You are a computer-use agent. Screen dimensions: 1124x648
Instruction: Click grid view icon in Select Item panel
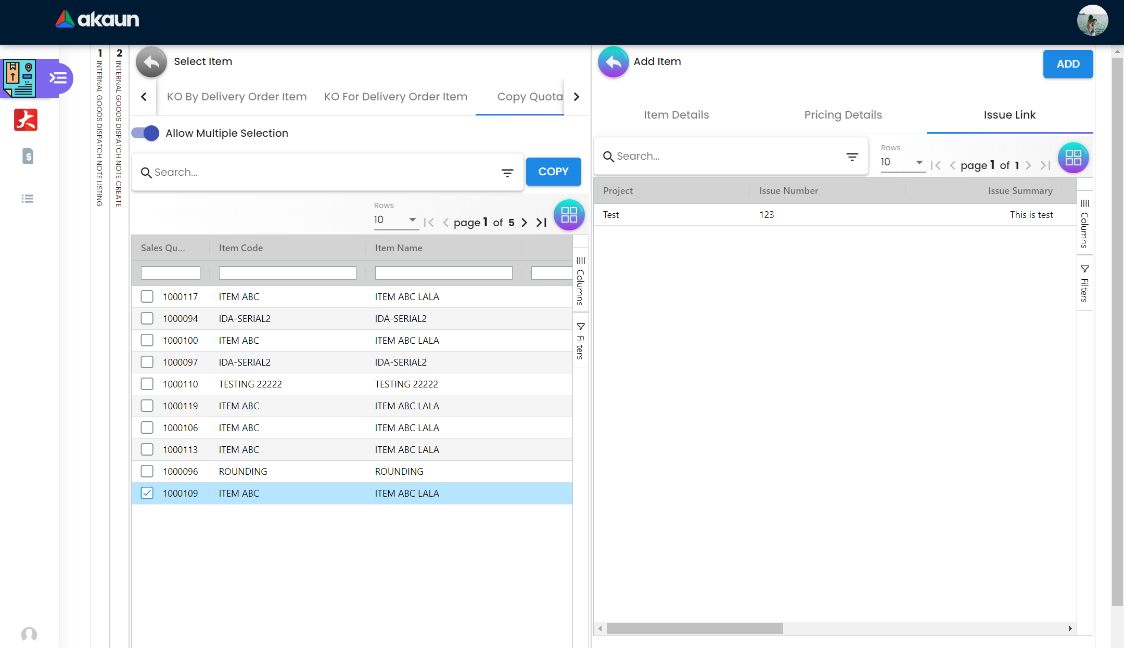point(569,215)
